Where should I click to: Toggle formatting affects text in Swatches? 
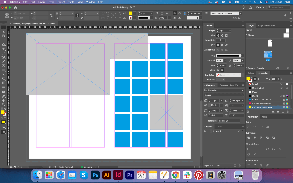pos(258,79)
